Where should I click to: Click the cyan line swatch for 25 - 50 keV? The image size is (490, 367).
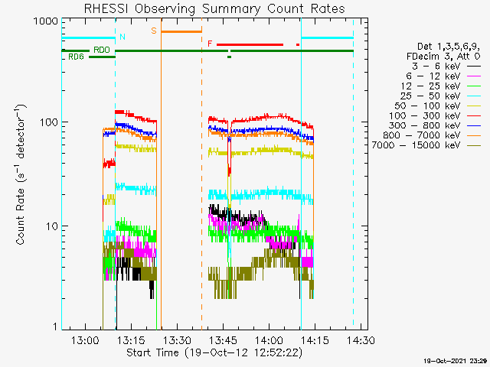click(474, 96)
